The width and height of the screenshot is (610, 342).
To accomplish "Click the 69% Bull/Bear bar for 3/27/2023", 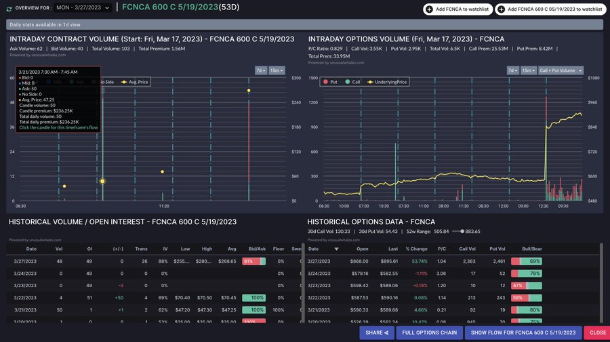I will [527, 261].
